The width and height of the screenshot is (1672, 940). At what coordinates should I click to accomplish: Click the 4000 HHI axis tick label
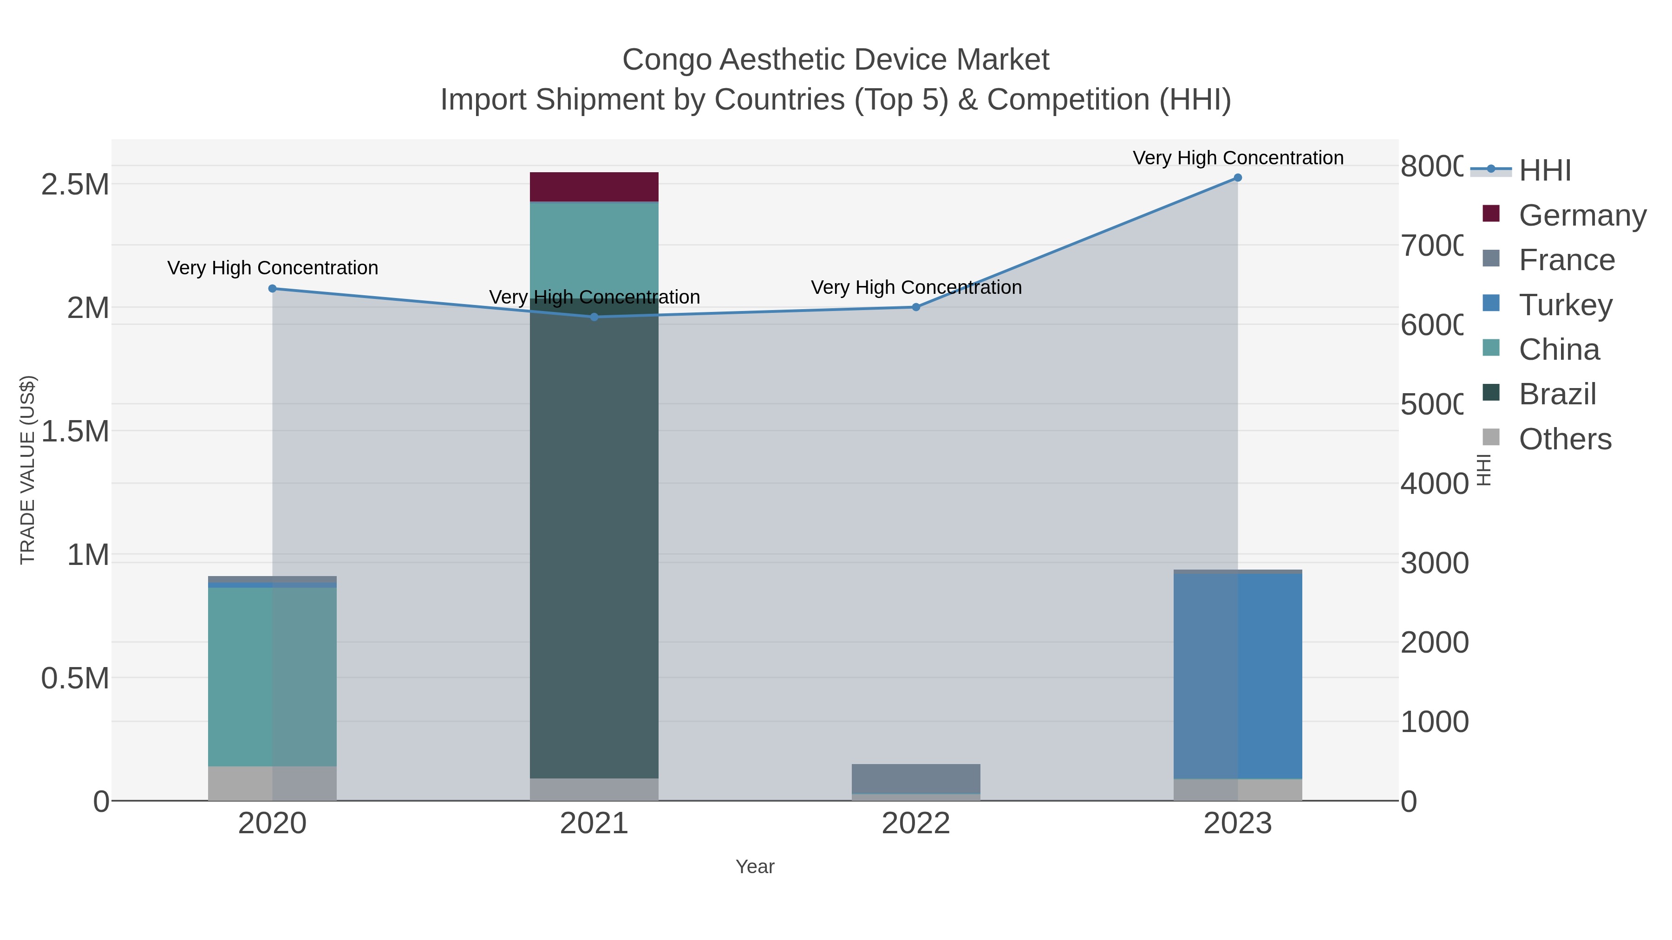[1434, 484]
